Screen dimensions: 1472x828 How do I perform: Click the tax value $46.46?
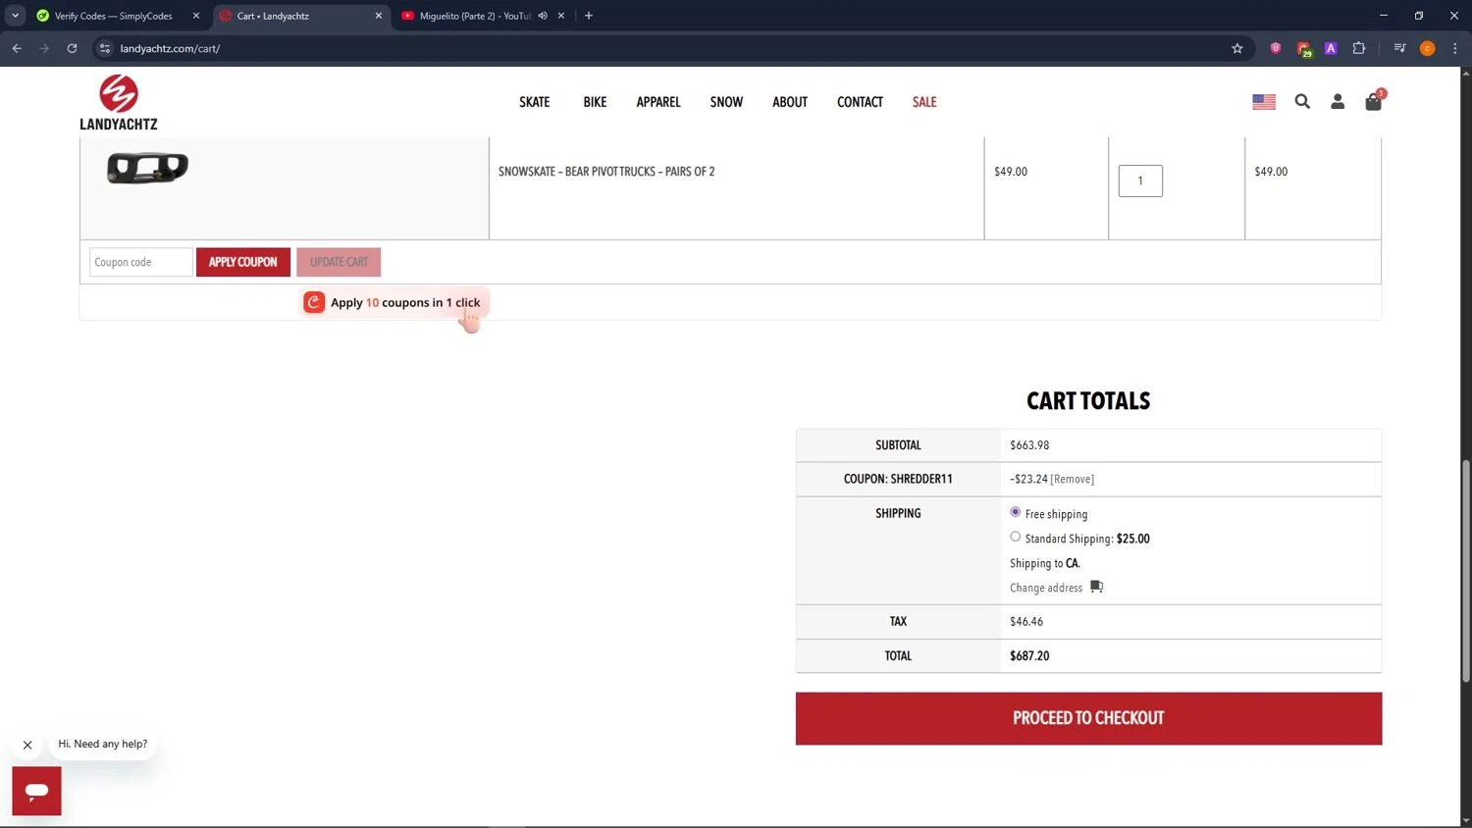pyautogui.click(x=1026, y=622)
